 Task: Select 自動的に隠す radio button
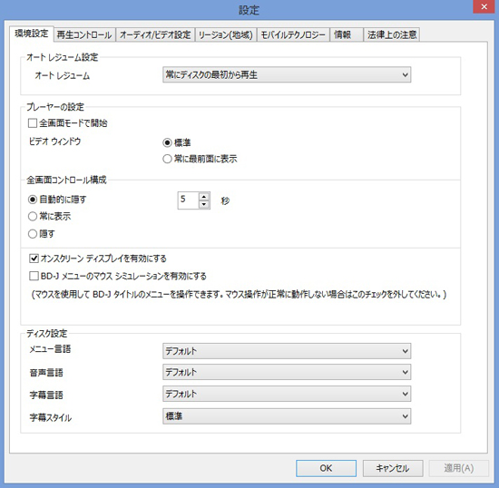coord(33,200)
